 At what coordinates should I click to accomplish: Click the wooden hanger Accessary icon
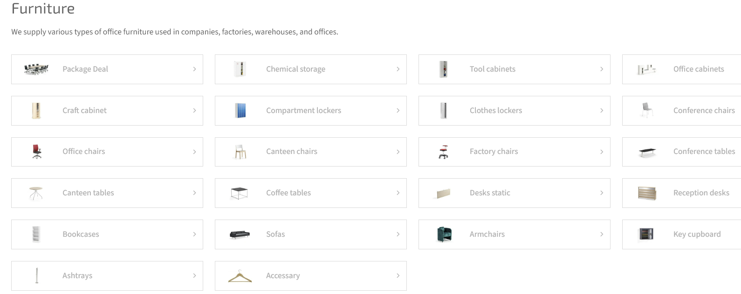(240, 276)
